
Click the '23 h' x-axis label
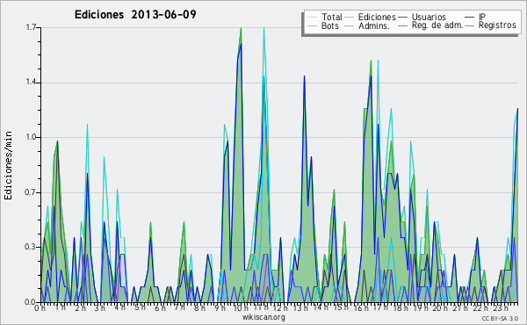(x=500, y=308)
